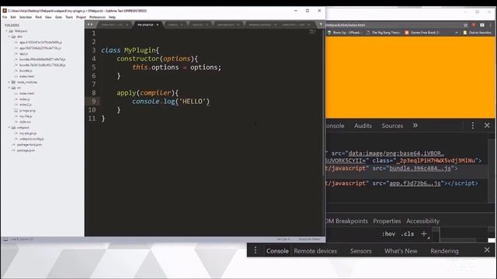This screenshot has height=279, width=497.
Task: Open the Goto menu in Sublime Text
Action: [59, 17]
